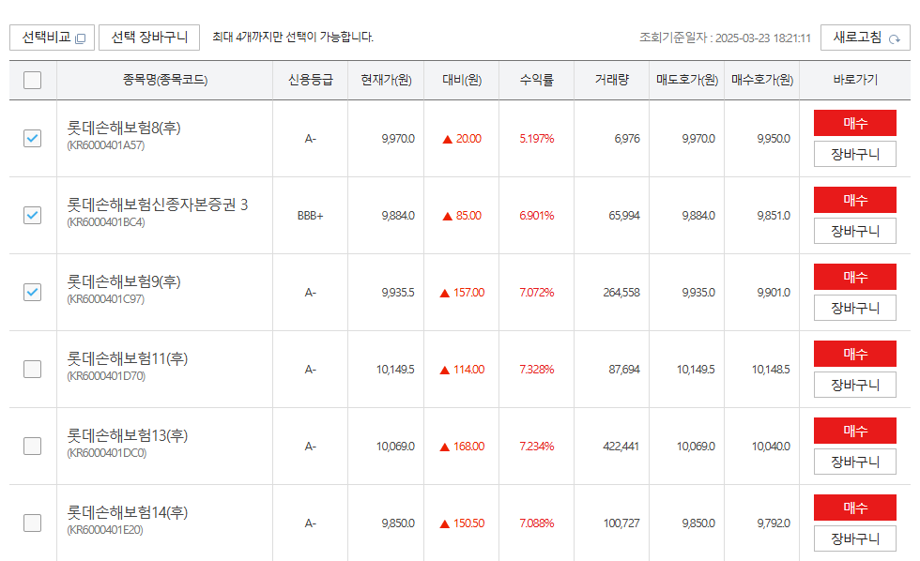Click the 선택비교 button
This screenshot has width=920, height=561.
53,38
